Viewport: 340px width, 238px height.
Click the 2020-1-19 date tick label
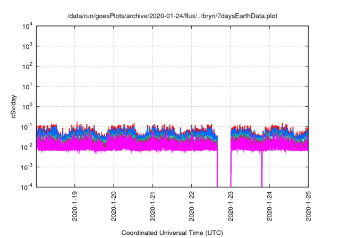click(x=74, y=206)
